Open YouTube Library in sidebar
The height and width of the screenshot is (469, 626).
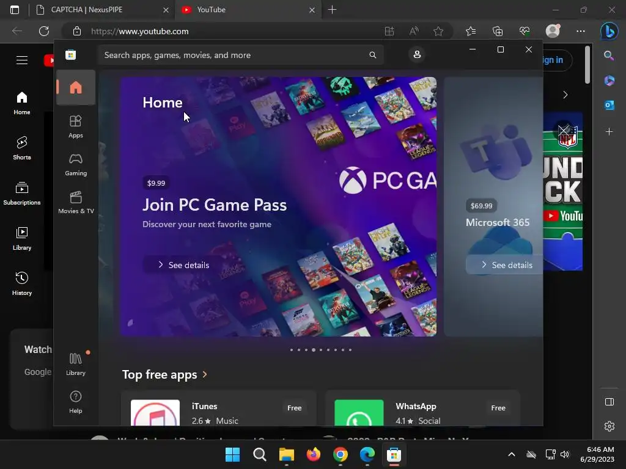[22, 238]
